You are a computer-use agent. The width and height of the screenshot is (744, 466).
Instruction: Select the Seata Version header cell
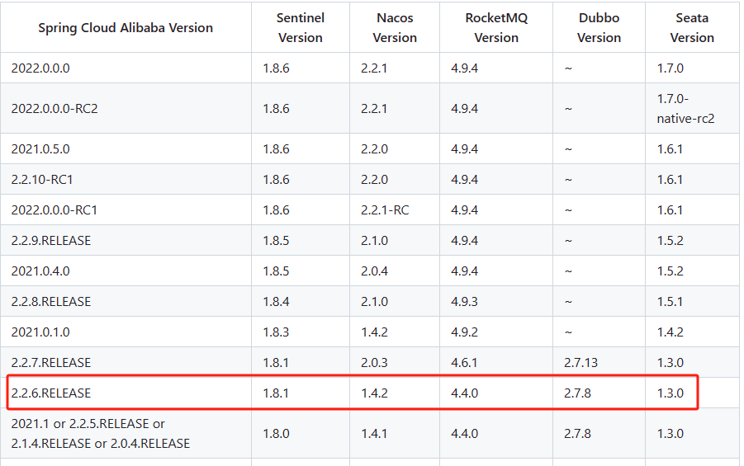coord(692,27)
